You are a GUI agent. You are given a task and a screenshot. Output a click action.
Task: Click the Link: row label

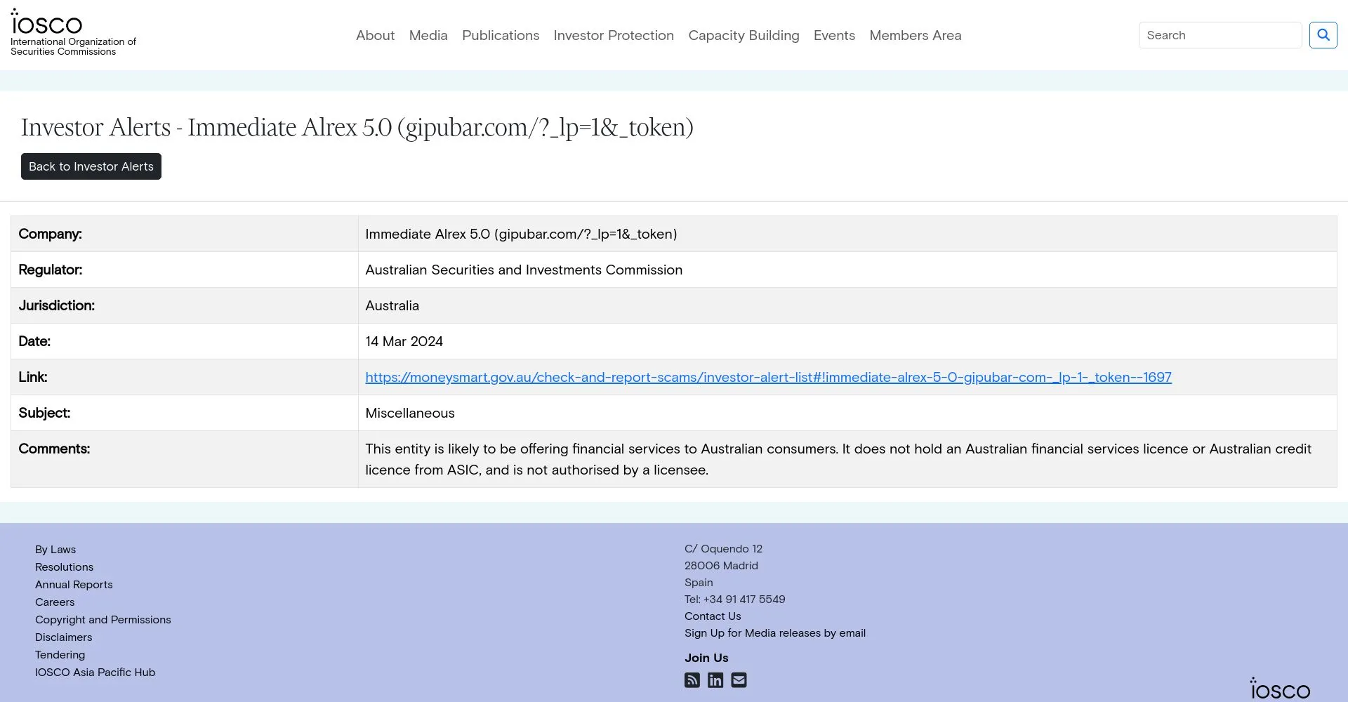pyautogui.click(x=33, y=377)
